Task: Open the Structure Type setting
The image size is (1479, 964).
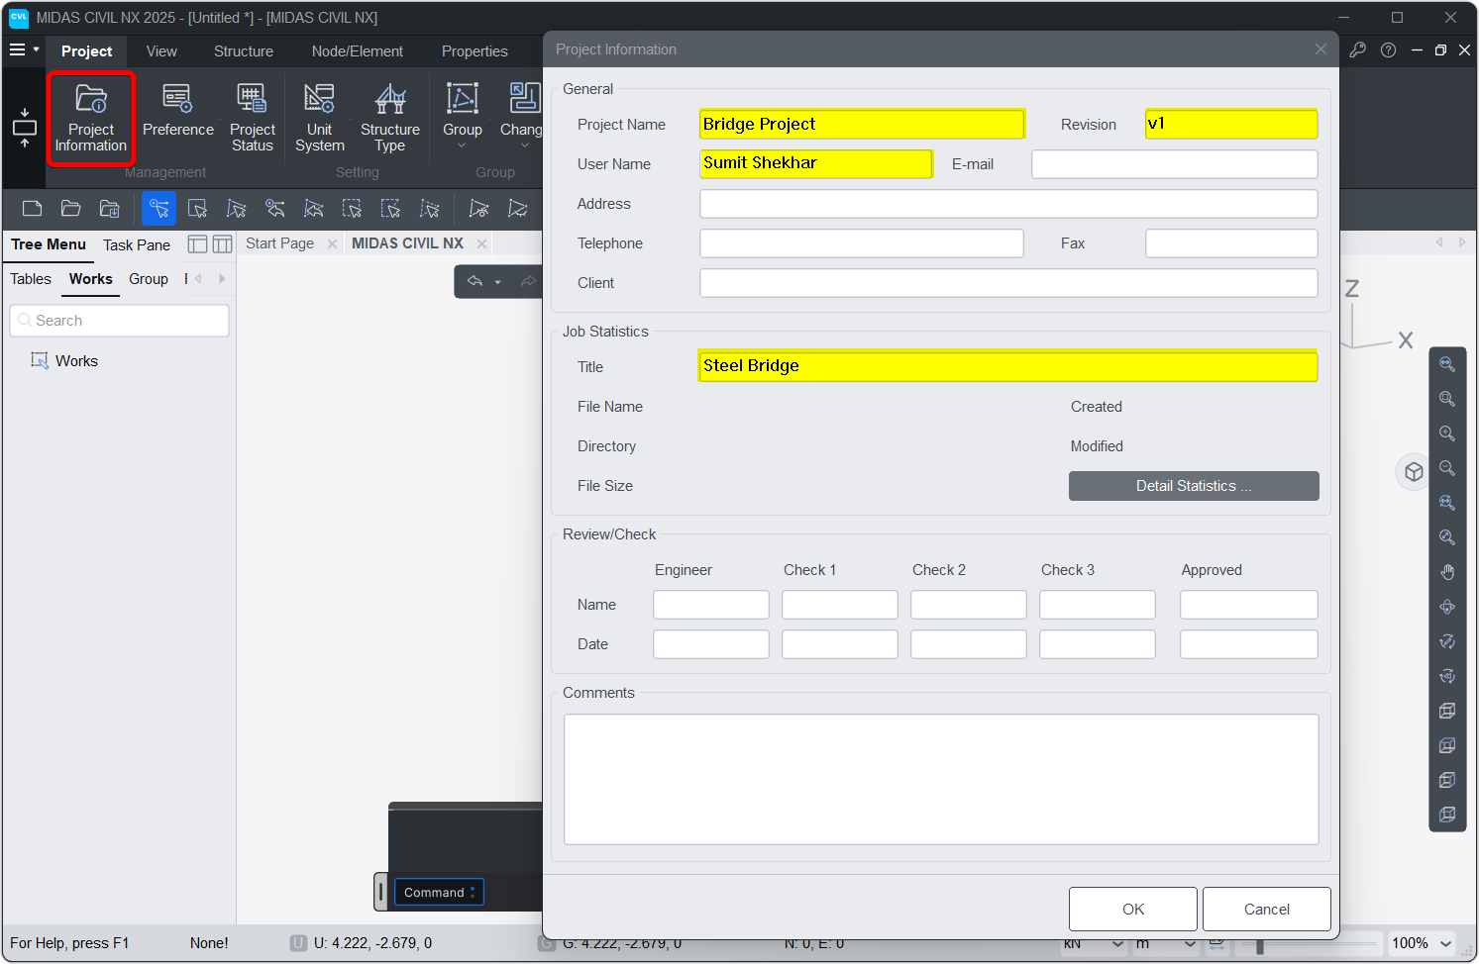Action: 390,119
